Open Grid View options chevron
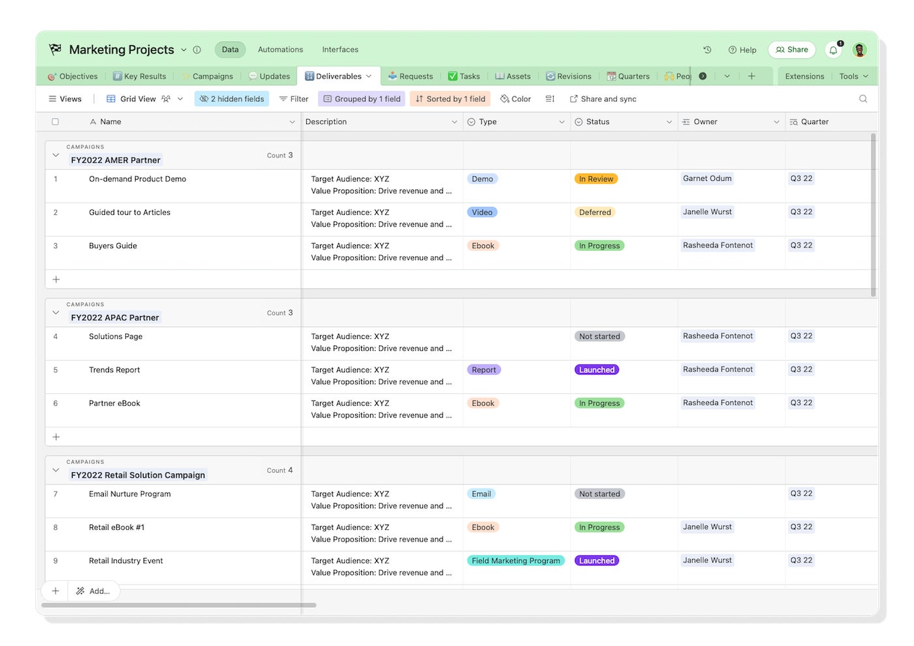 [x=180, y=99]
